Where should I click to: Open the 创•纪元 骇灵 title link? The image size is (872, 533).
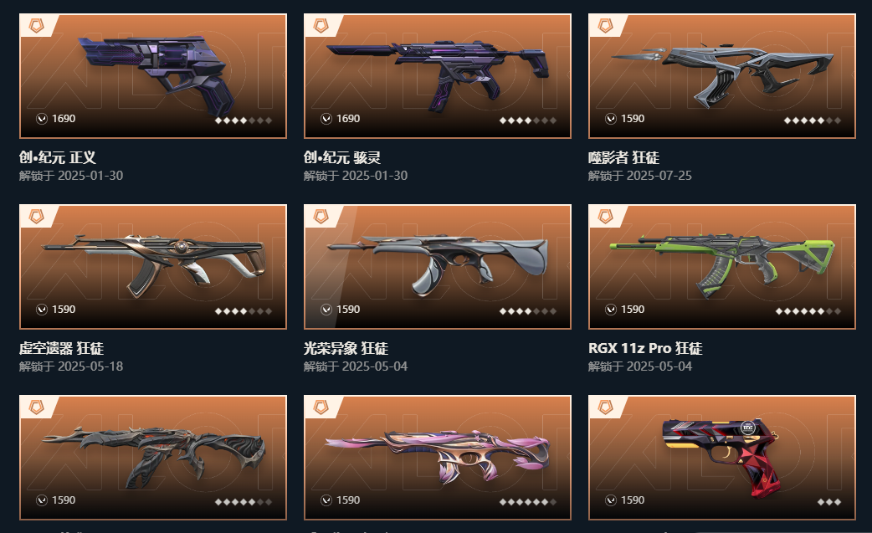[x=342, y=158]
